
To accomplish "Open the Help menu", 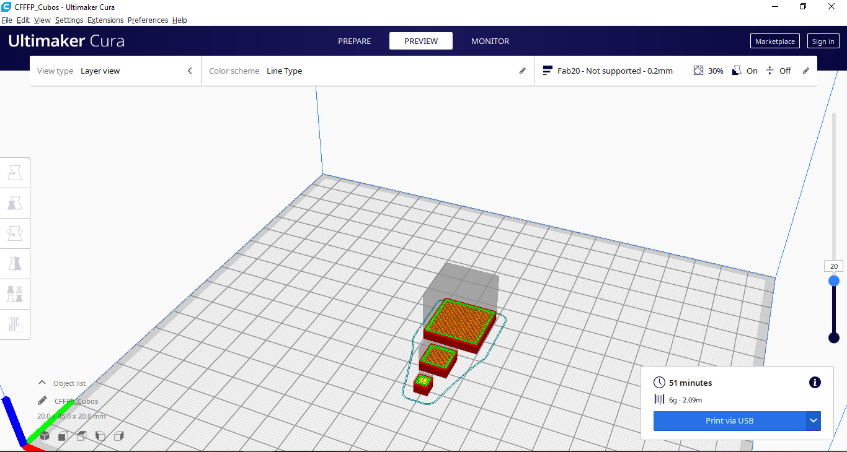I will coord(180,20).
